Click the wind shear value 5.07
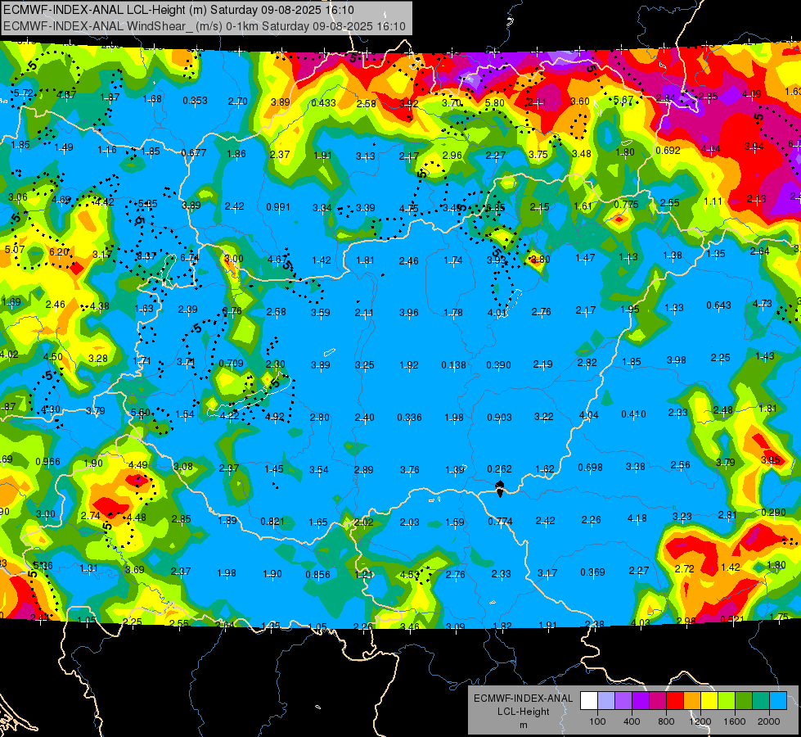This screenshot has width=801, height=737. coord(14,250)
